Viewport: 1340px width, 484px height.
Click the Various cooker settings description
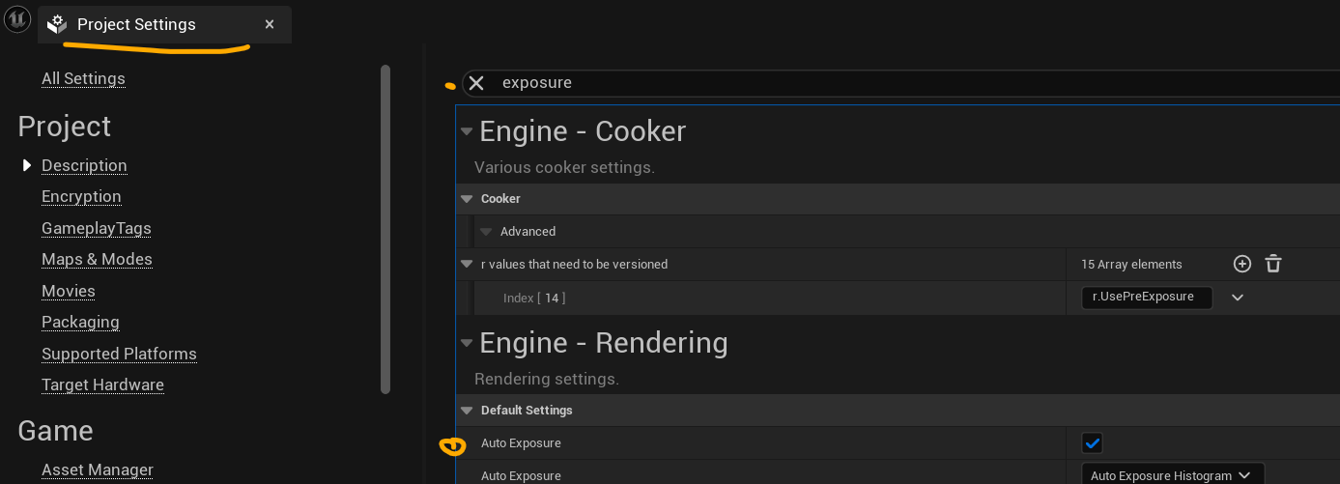(564, 167)
